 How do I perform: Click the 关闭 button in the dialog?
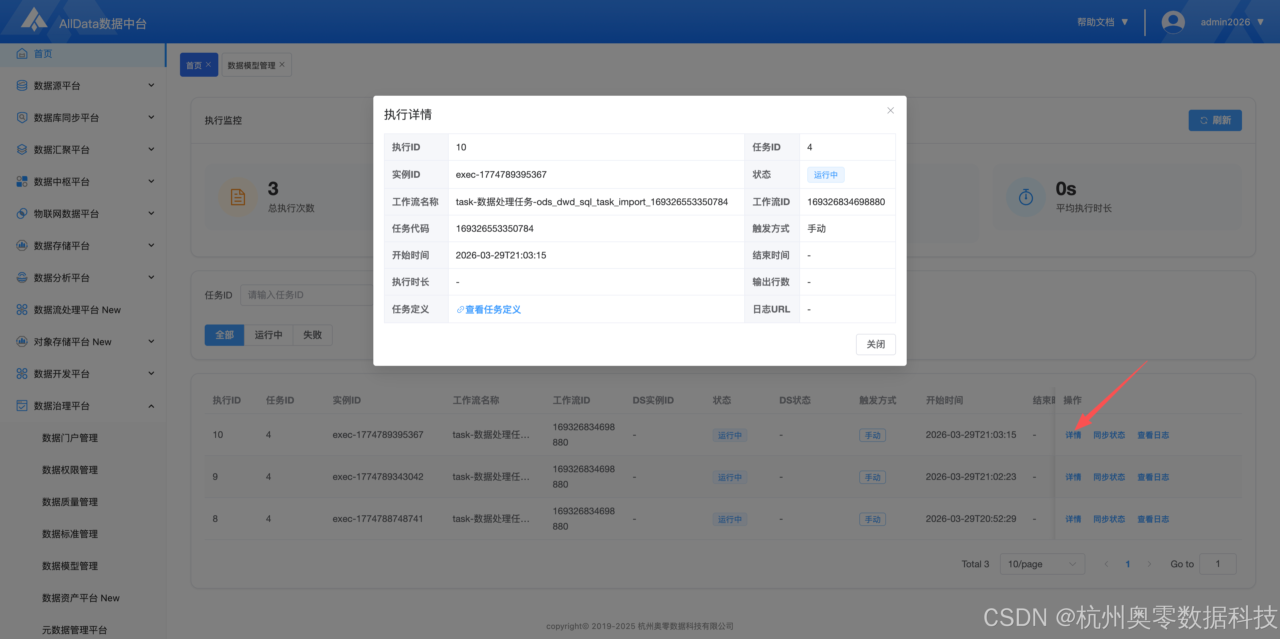[876, 344]
